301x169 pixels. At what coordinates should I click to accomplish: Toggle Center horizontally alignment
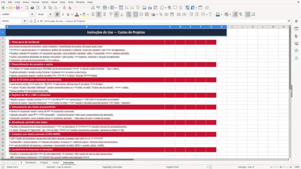(99, 14)
